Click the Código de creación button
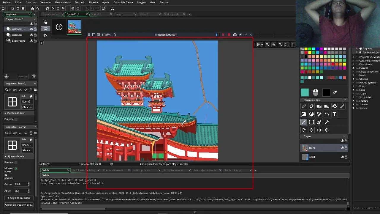The image size is (380, 214). [19, 198]
